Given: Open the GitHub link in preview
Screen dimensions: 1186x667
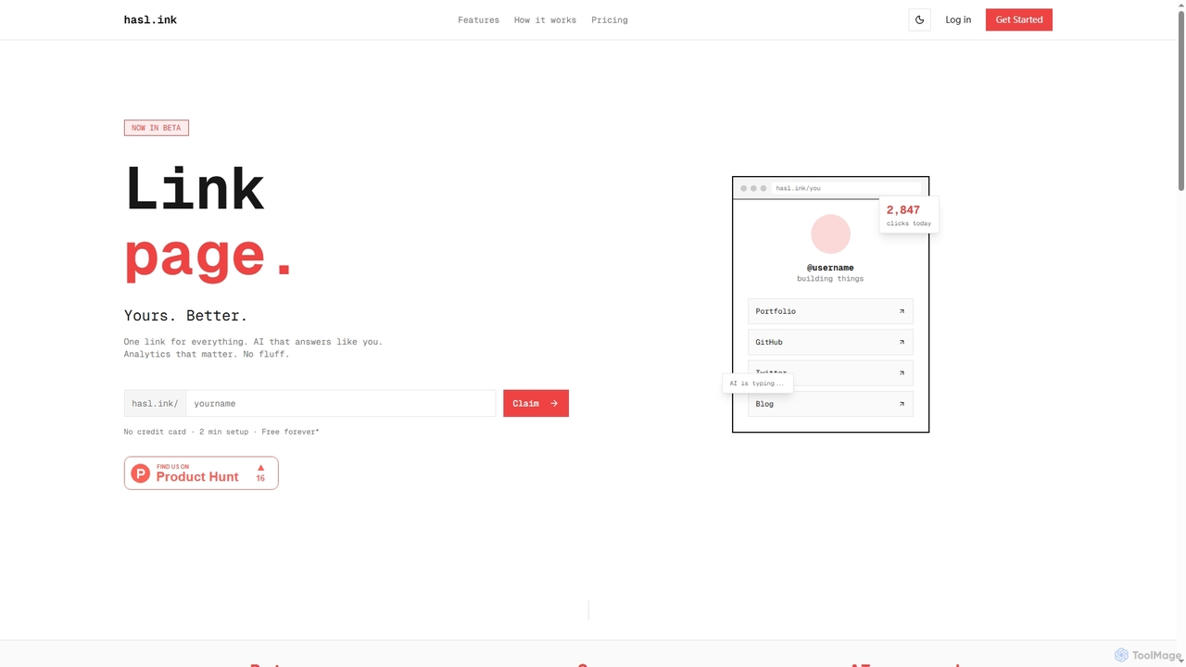Looking at the screenshot, I should click(830, 342).
